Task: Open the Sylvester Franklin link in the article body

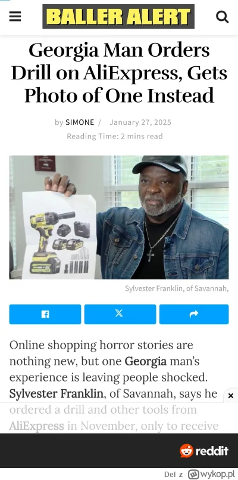Action: pos(56,393)
